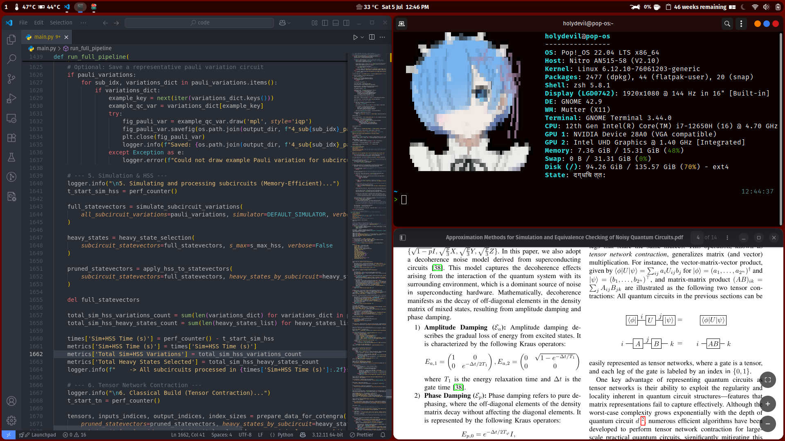The width and height of the screenshot is (785, 441).
Task: Close the main.py editor tab
Action: click(66, 37)
